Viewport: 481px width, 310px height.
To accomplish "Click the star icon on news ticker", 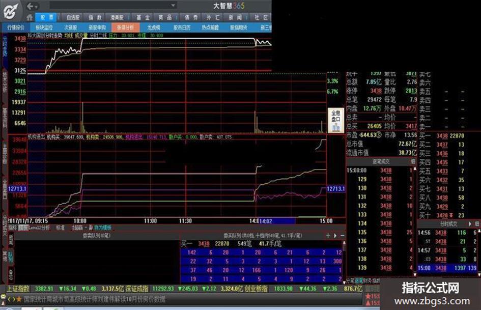I will coord(19,299).
